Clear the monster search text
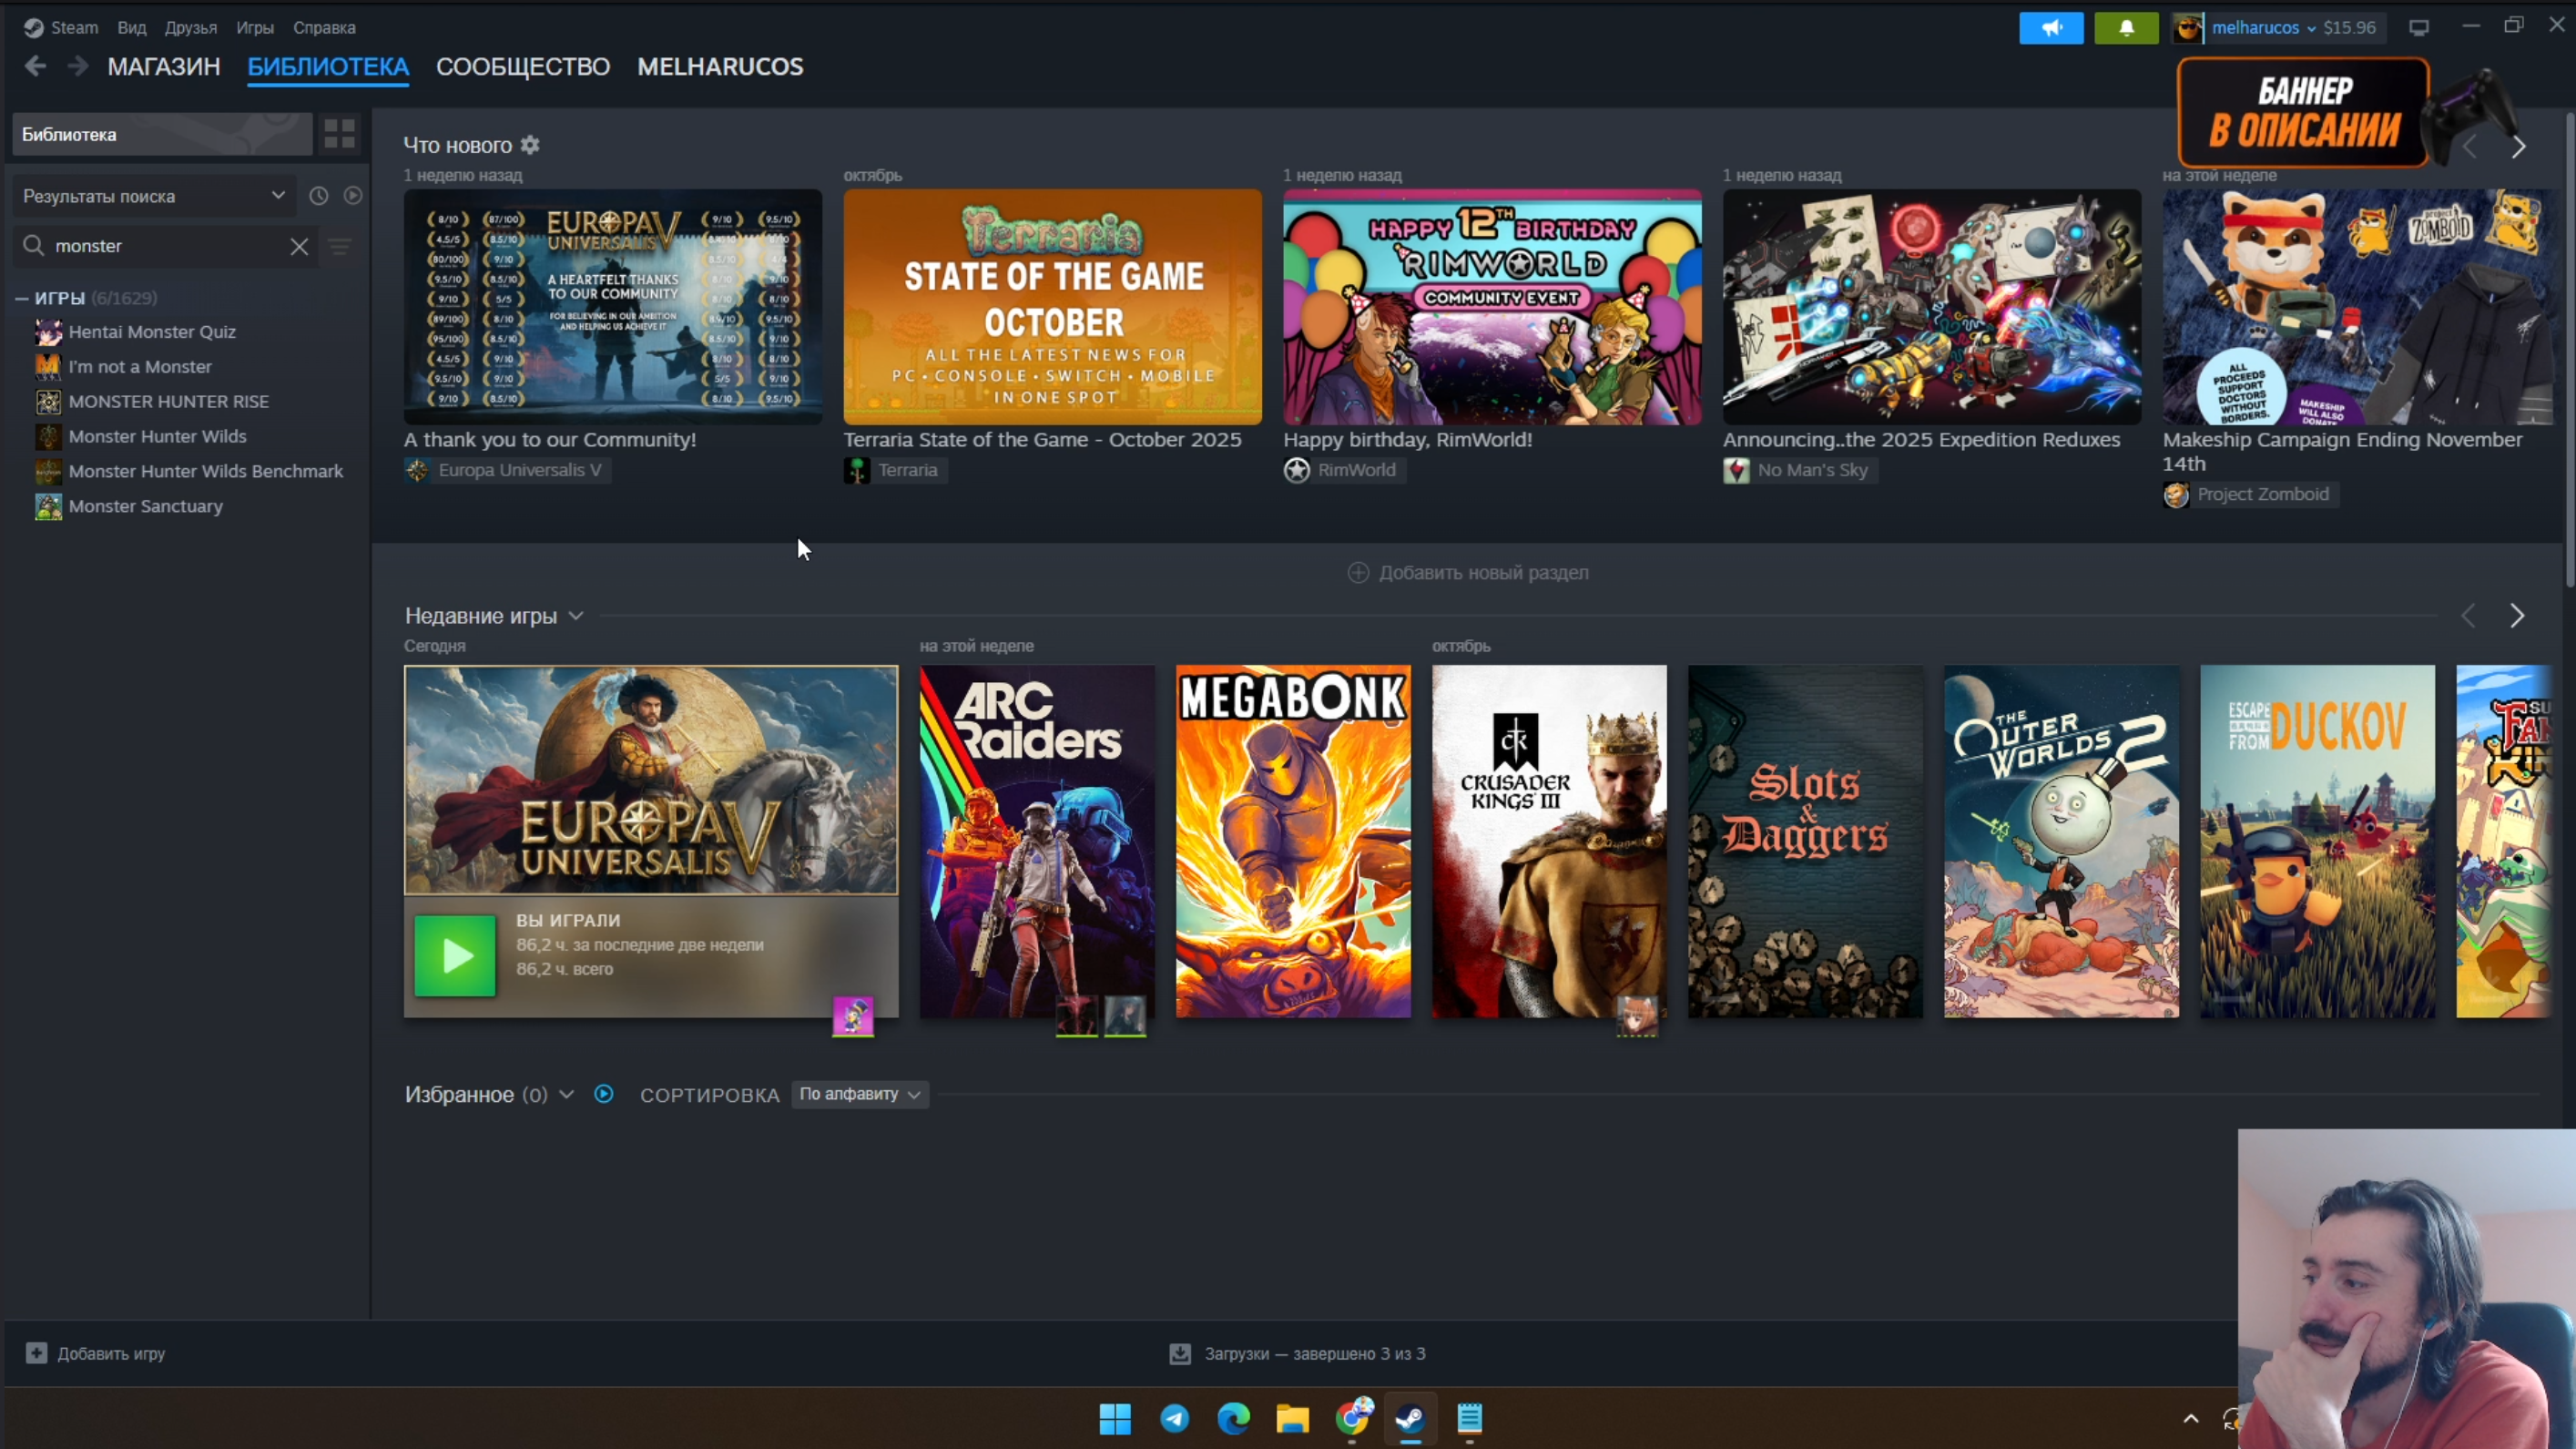2576x1449 pixels. point(299,247)
